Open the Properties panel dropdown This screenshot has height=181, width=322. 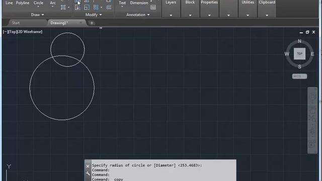click(x=209, y=15)
